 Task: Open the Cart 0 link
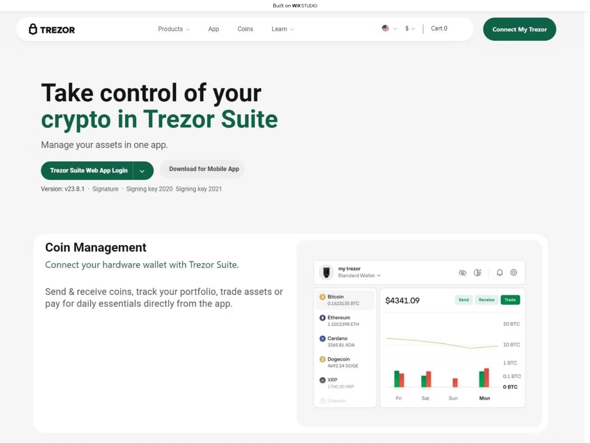click(439, 28)
